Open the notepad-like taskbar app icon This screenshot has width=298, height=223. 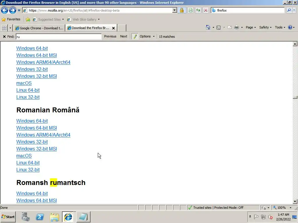[83, 217]
